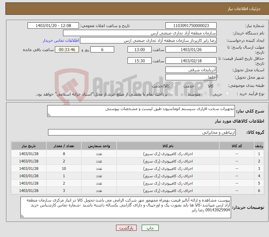Screen dimensions: 269x237
Task: Click quantity 10 in row 3
Action: [x=64, y=168]
